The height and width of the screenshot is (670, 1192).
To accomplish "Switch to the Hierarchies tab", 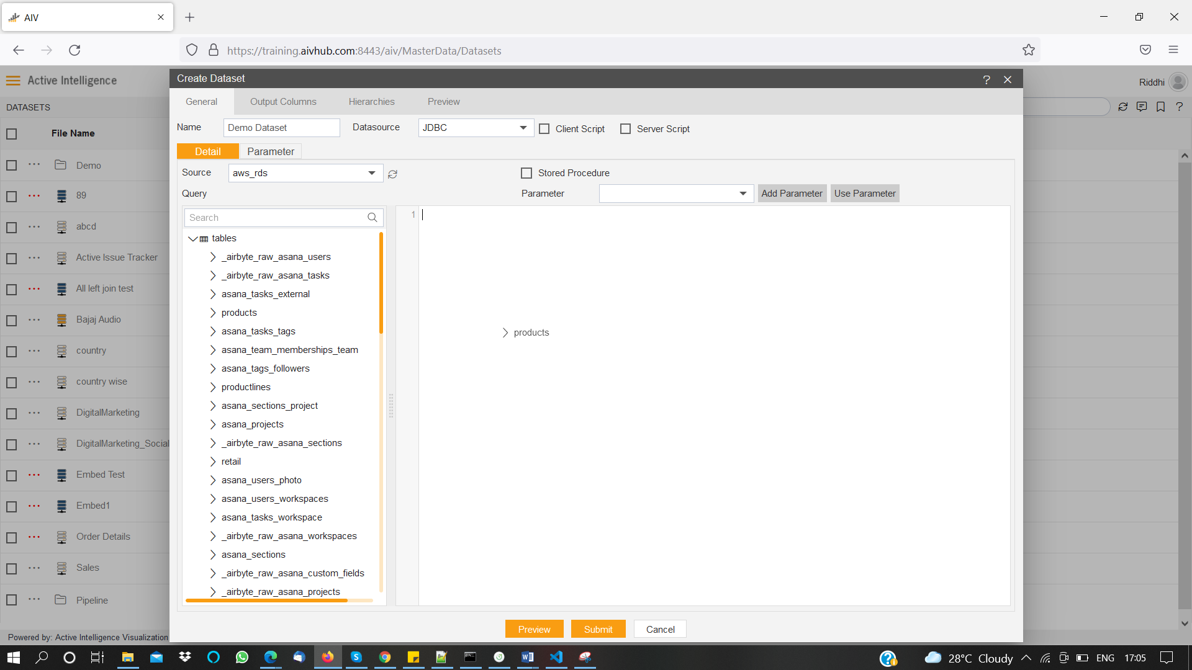I will (371, 102).
